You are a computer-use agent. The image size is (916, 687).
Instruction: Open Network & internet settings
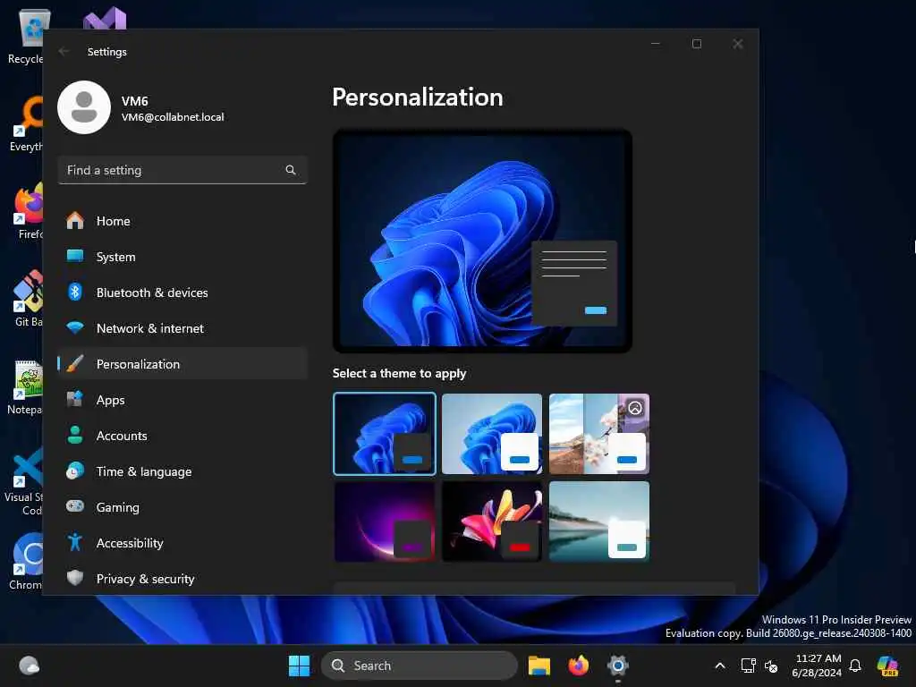(182, 327)
